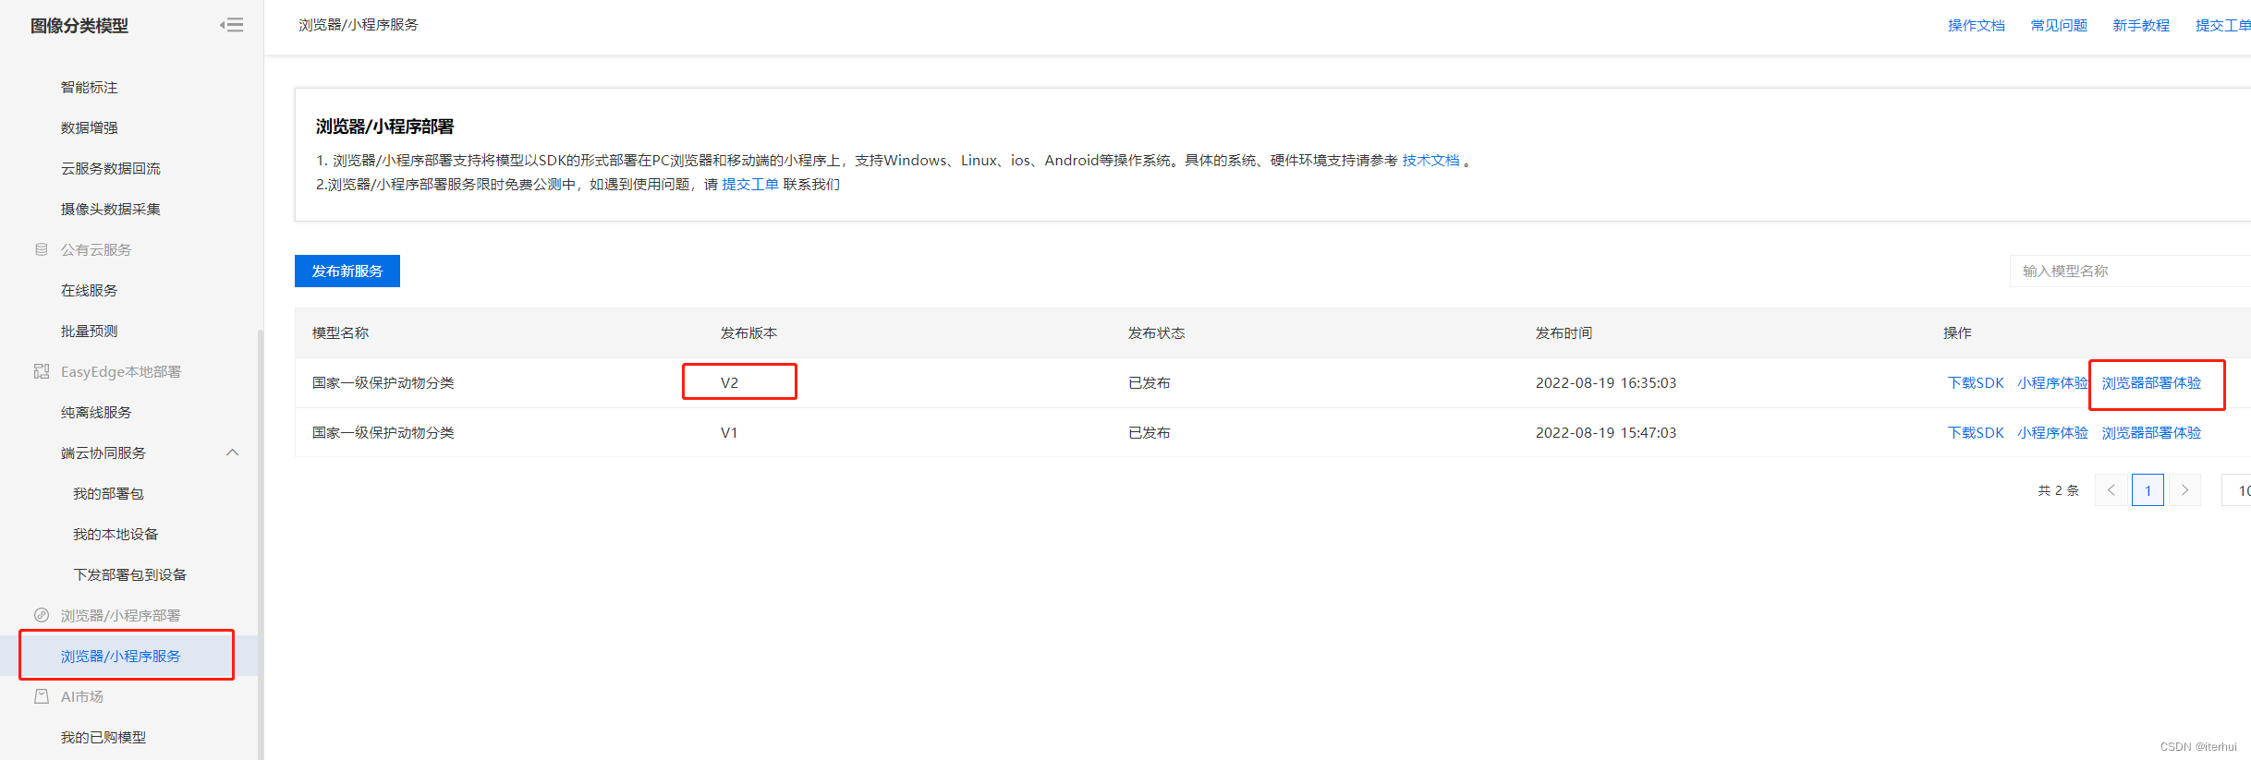
Task: Open 摄像头数据采集 in the sidebar
Action: click(111, 209)
